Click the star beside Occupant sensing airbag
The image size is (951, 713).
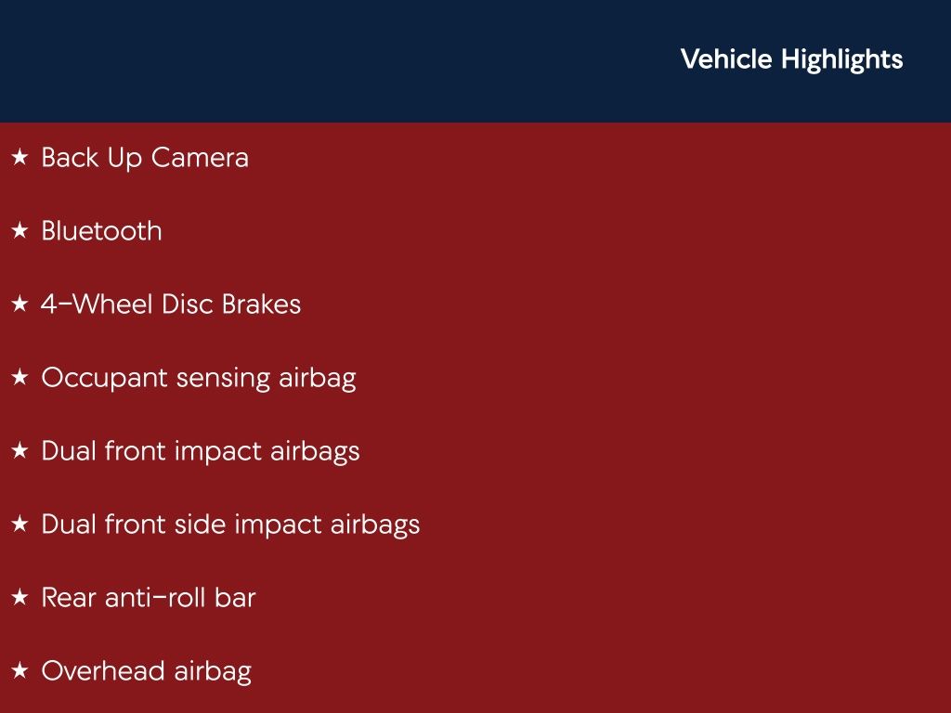pyautogui.click(x=20, y=378)
